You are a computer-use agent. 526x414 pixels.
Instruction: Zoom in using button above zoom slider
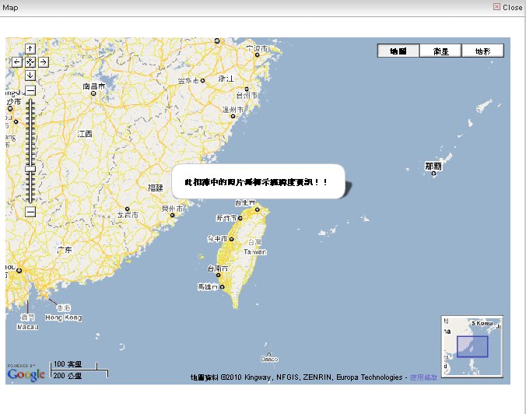(30, 90)
